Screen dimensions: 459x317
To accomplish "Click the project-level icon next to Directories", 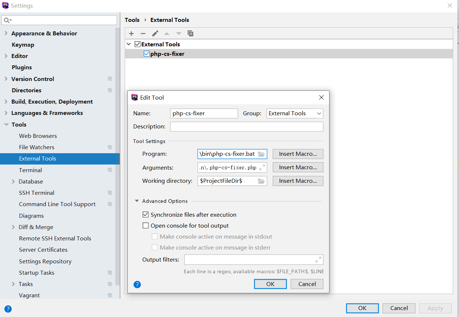I will coord(110,90).
